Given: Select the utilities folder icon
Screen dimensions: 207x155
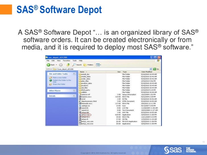Looking at the screenshot, I should (x=80, y=92).
